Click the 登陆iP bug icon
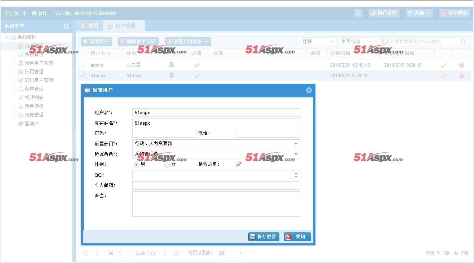Image resolution: width=474 pixels, height=263 pixels. coord(21,124)
